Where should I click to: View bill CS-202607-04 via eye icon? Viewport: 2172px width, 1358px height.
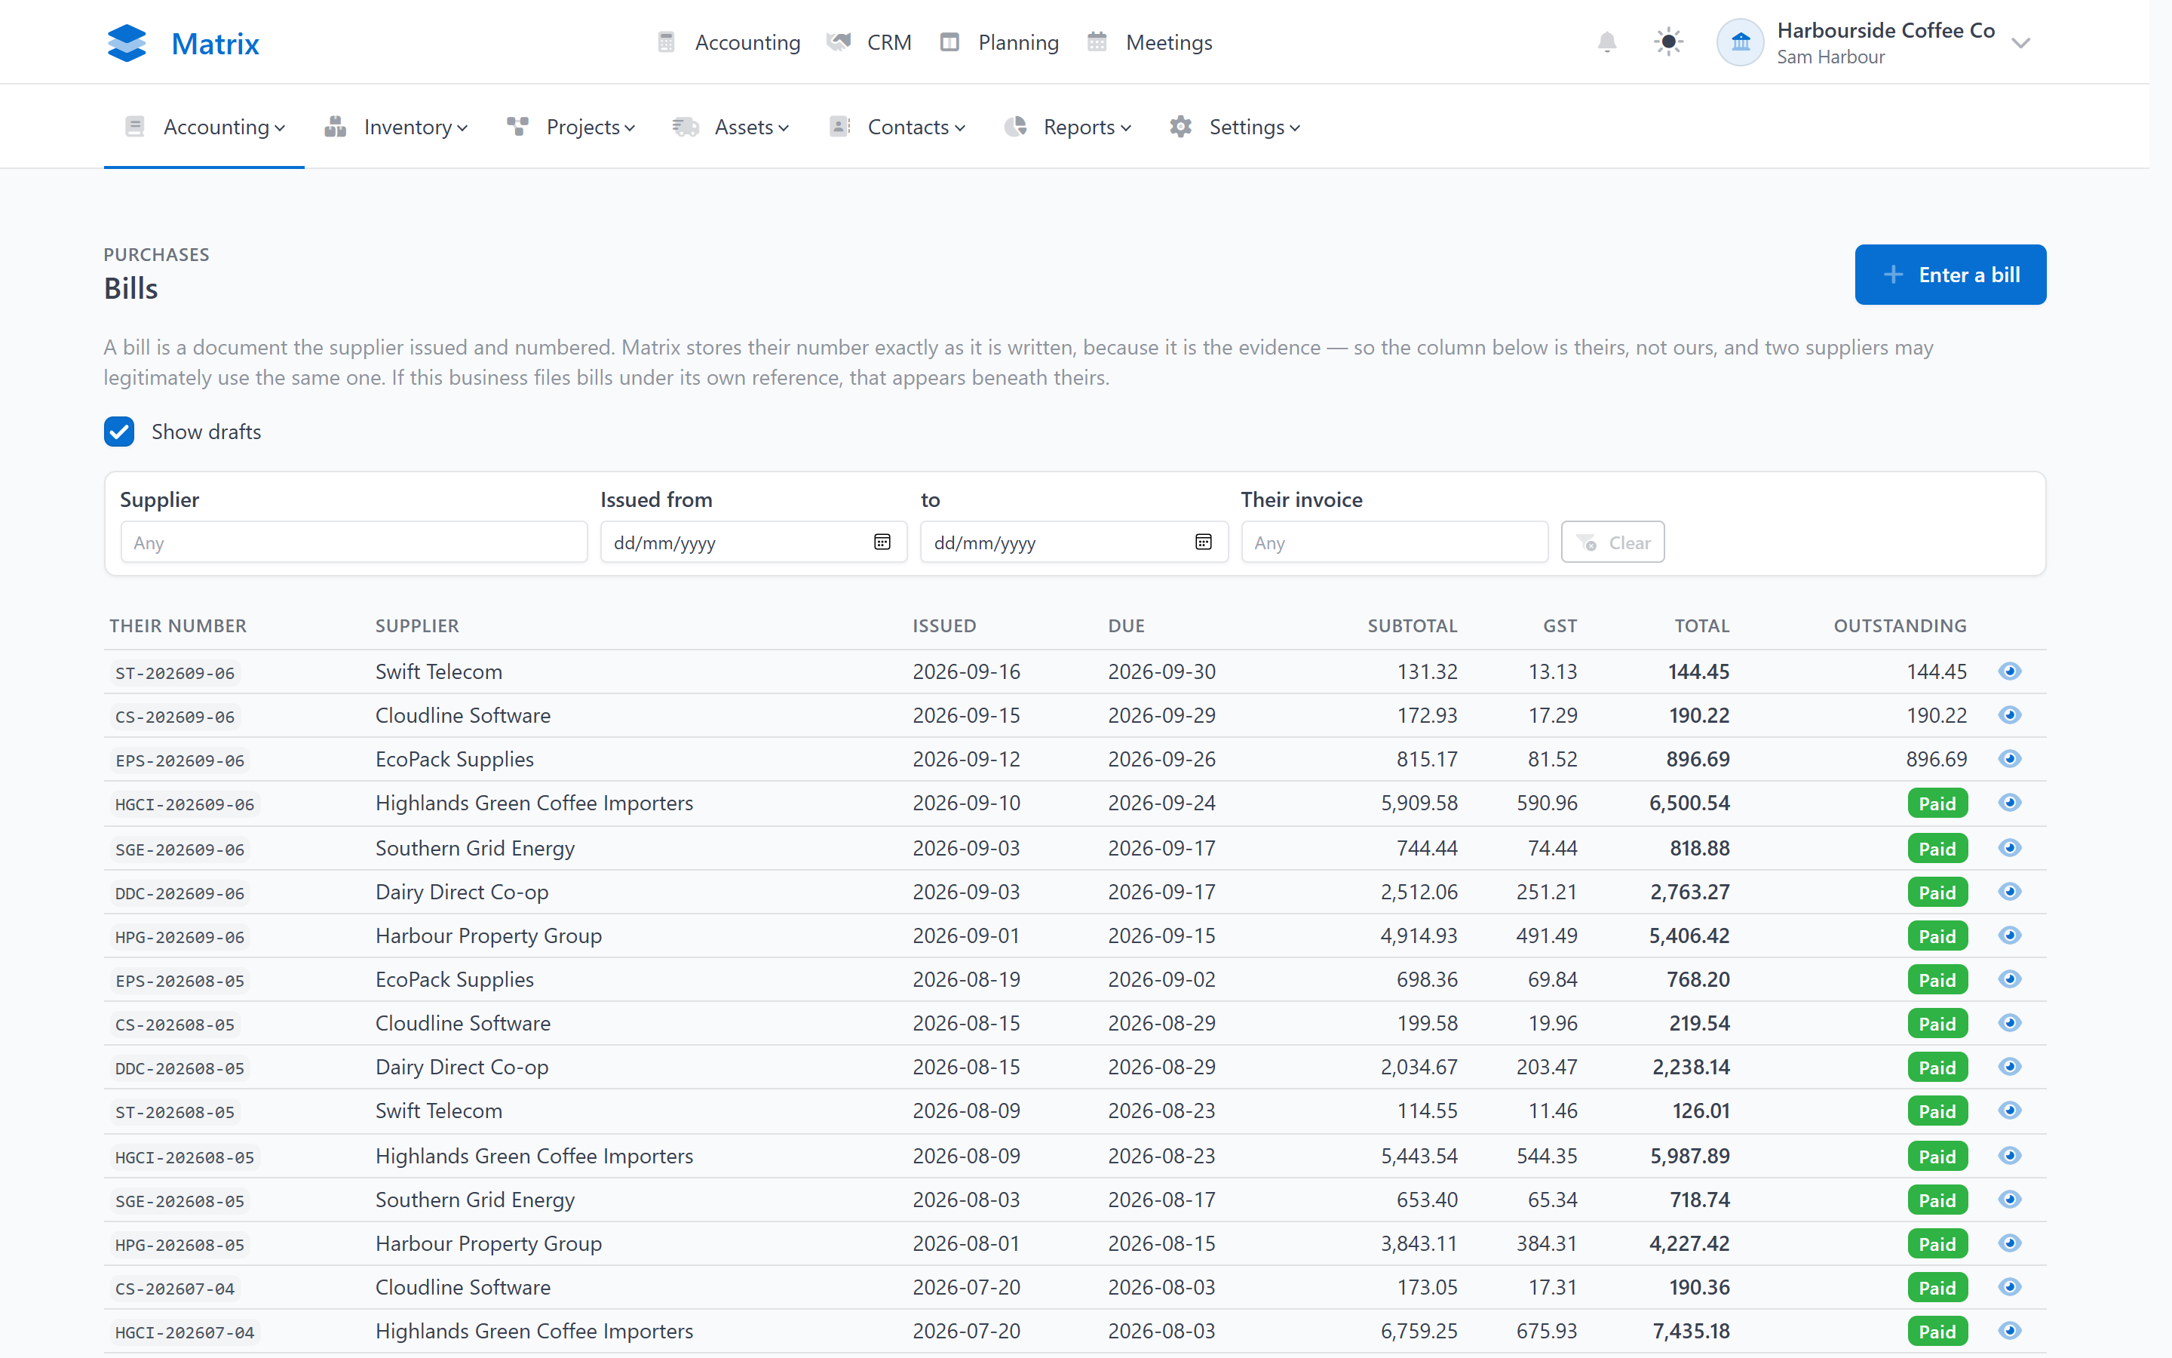pyautogui.click(x=2010, y=1287)
